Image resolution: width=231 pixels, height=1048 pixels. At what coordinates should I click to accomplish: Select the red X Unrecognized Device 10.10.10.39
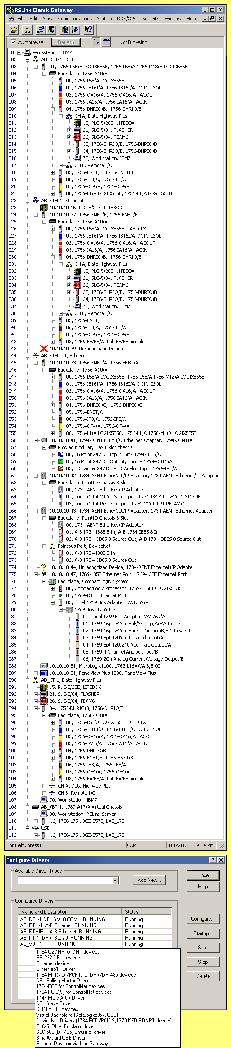44,349
